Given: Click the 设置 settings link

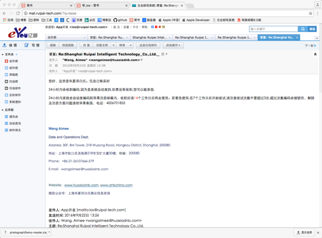Looking at the screenshot, I should coord(126,27).
